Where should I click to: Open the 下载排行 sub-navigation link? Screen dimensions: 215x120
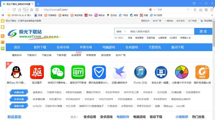tap(32, 55)
